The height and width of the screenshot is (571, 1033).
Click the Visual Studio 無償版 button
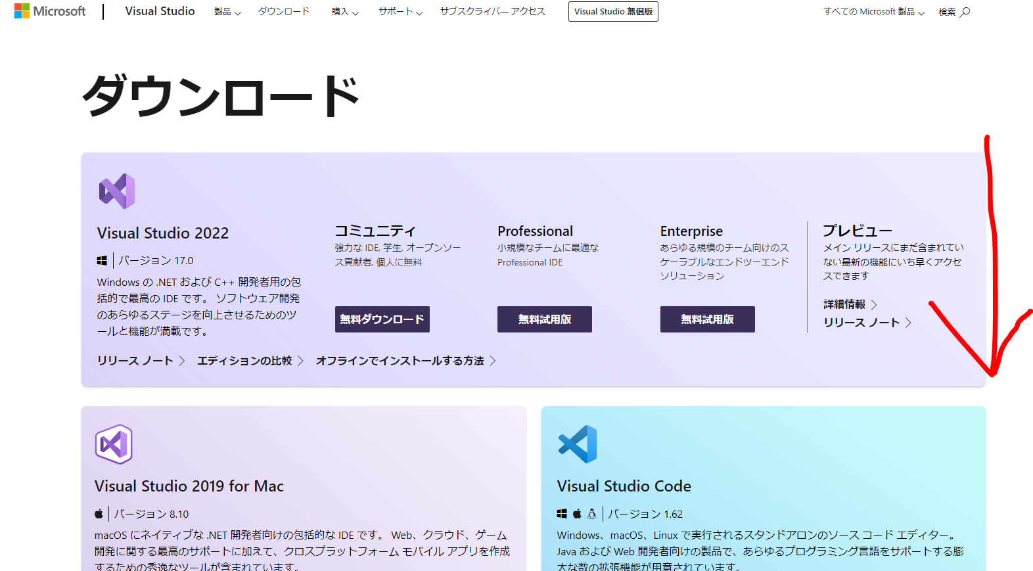click(613, 12)
